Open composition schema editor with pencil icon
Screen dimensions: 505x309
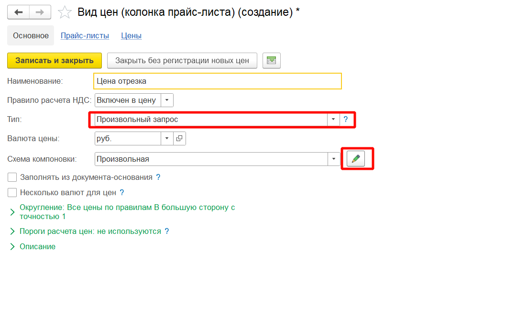(355, 159)
